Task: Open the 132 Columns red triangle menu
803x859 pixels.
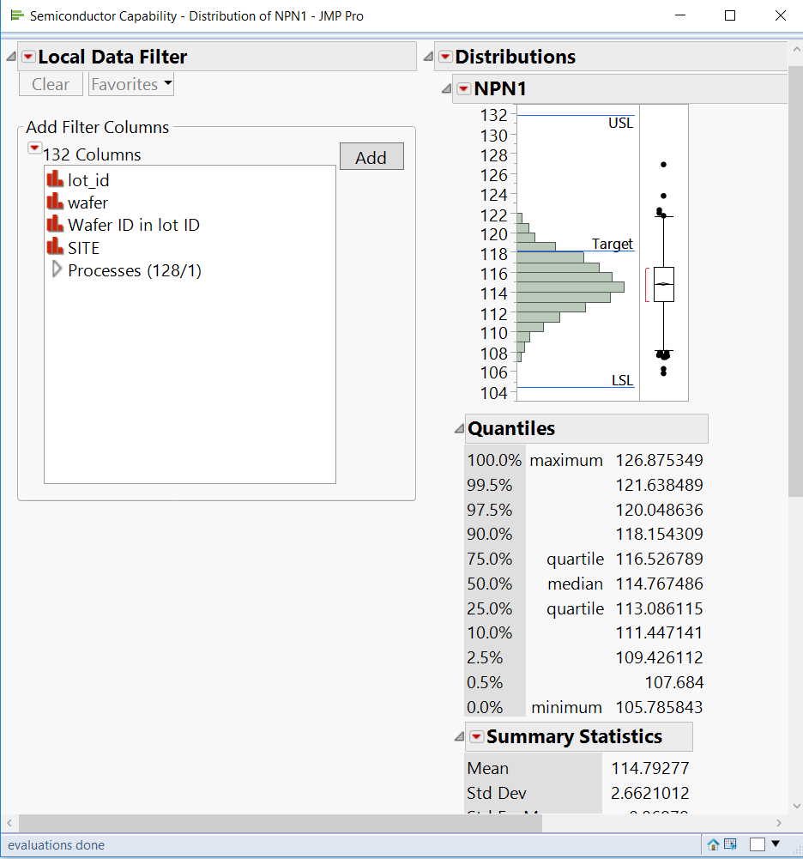Action: pyautogui.click(x=33, y=148)
